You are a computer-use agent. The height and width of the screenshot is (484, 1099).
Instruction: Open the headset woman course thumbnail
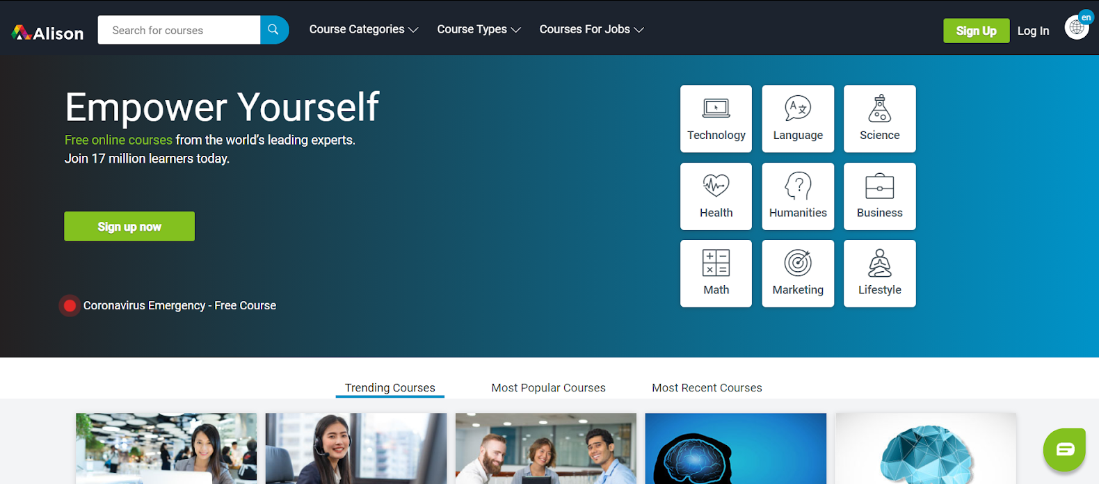click(x=356, y=449)
